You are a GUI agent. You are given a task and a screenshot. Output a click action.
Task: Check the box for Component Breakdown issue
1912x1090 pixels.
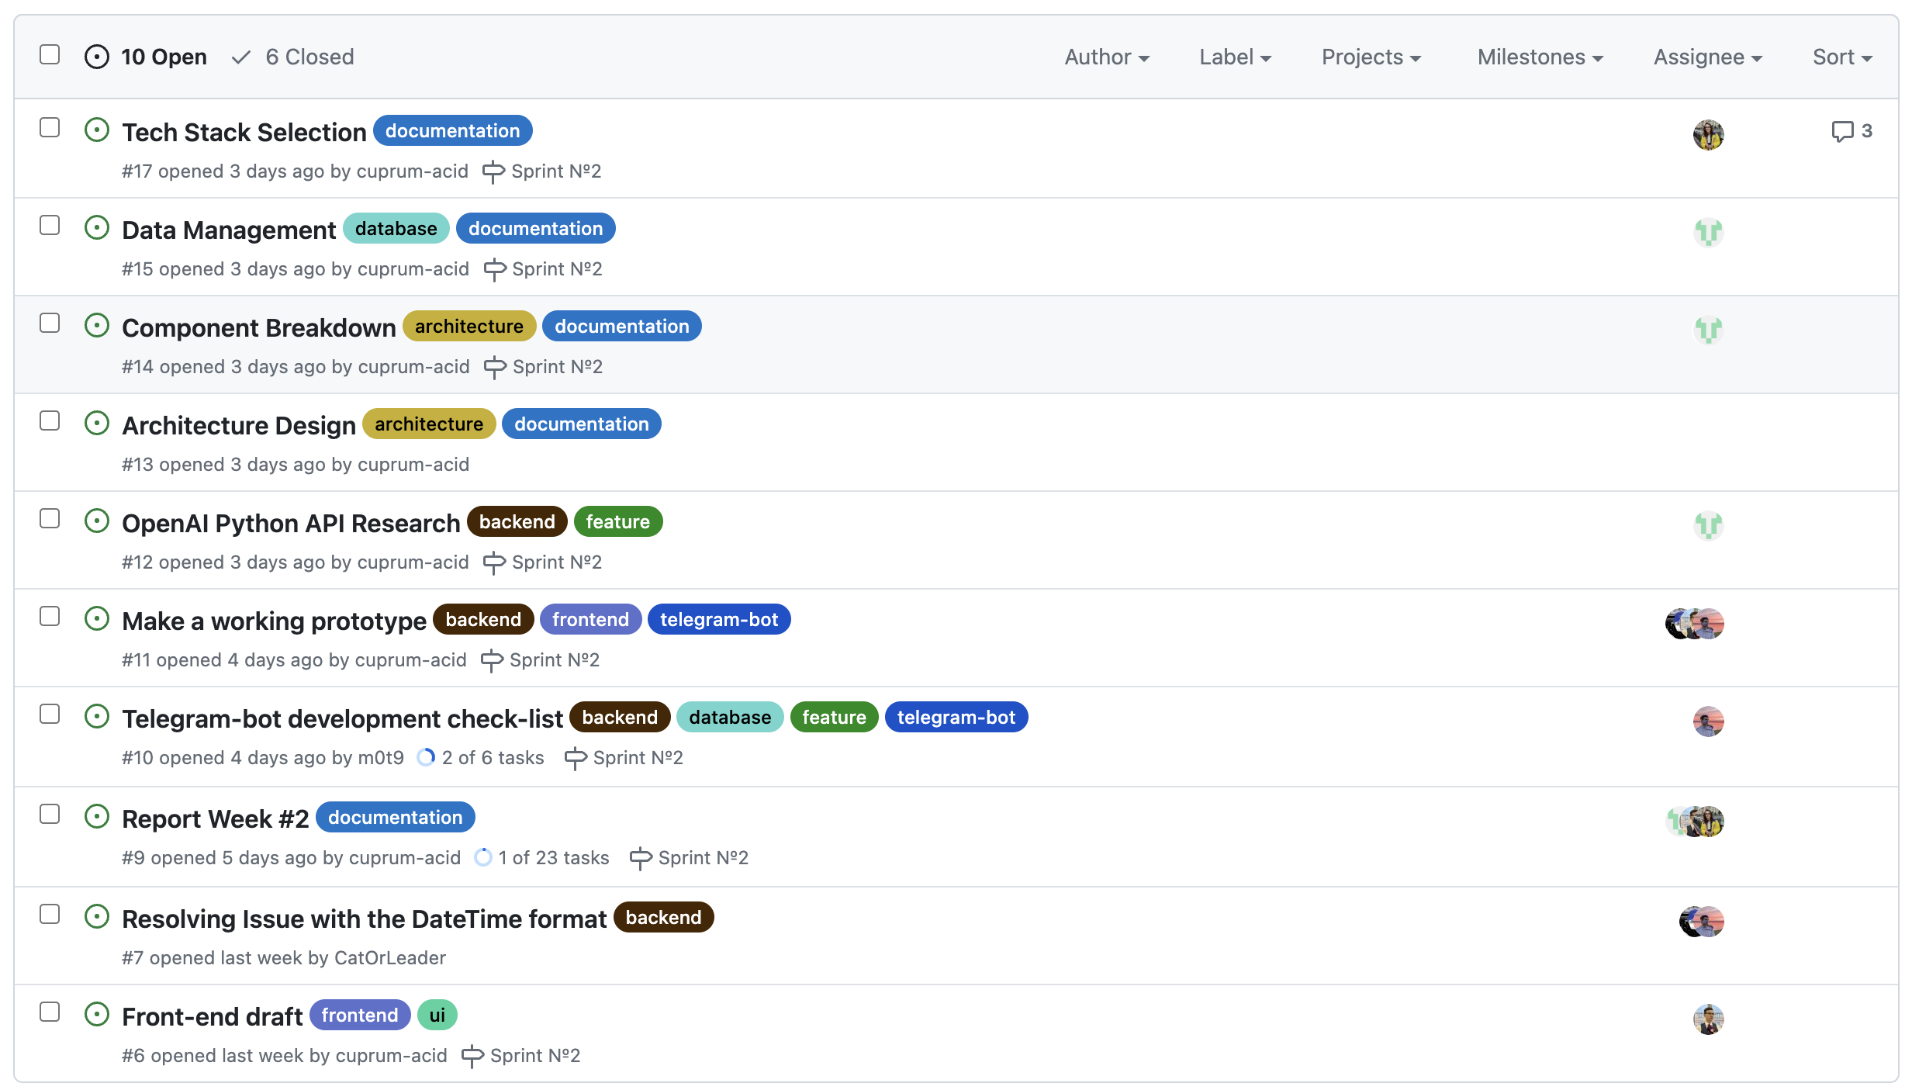[50, 323]
